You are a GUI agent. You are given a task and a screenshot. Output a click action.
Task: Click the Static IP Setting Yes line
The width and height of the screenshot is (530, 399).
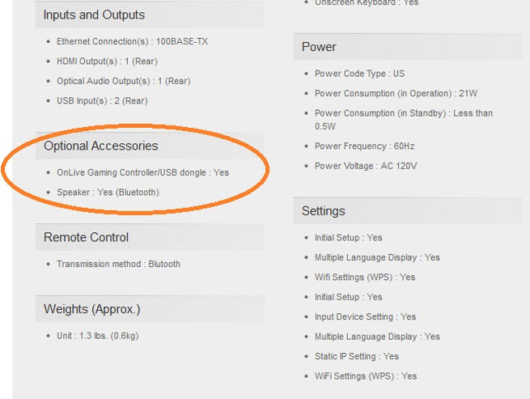click(x=357, y=356)
